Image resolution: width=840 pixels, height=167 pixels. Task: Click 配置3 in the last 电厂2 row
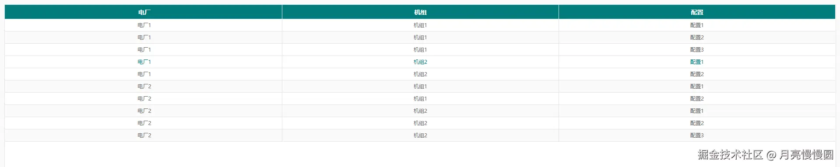coord(697,136)
